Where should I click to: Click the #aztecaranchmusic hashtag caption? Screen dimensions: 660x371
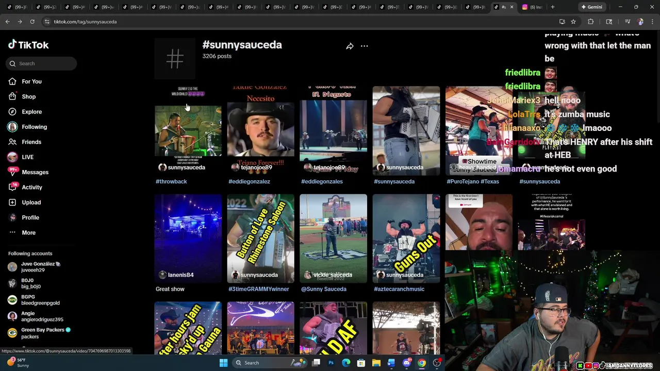tap(399, 289)
